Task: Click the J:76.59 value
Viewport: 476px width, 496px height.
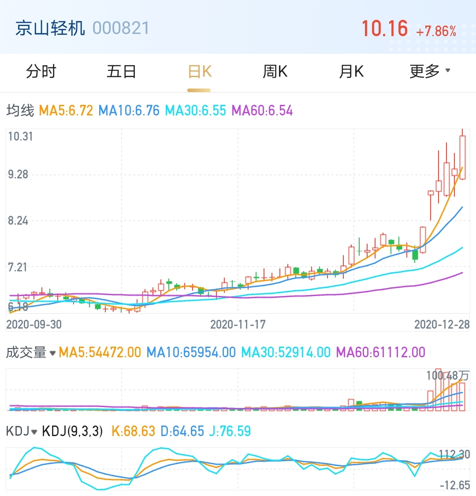Action: click(230, 431)
